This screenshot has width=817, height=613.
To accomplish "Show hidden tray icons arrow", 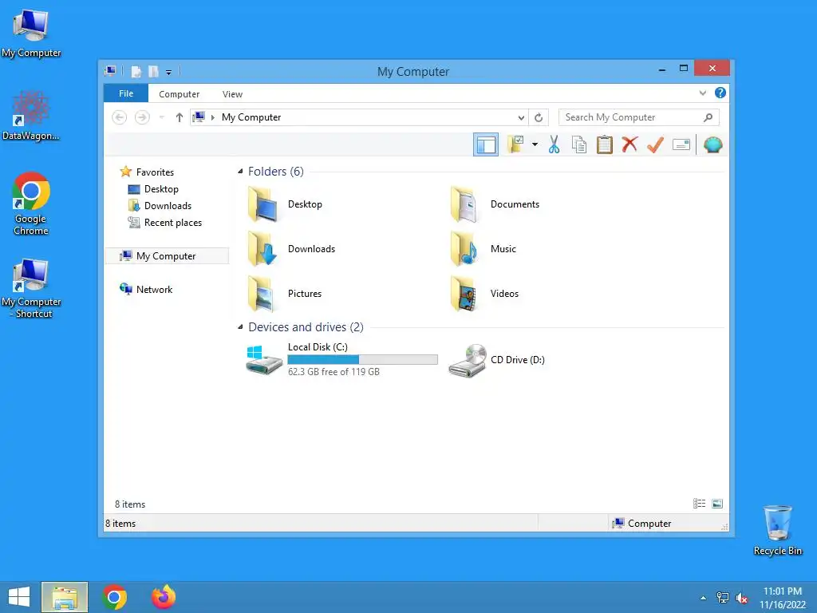I will pyautogui.click(x=703, y=597).
